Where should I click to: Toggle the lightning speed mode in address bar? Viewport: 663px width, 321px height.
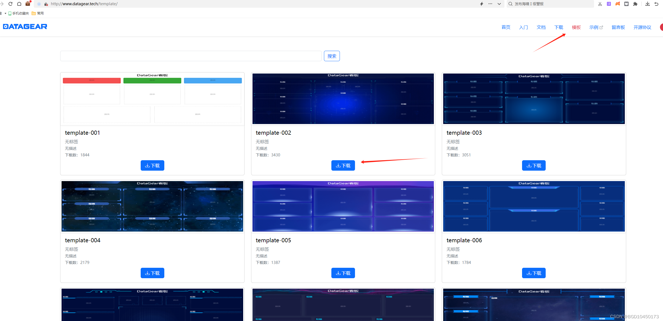[x=481, y=4]
